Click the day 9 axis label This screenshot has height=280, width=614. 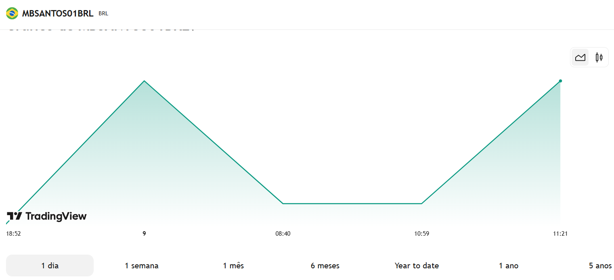pos(144,234)
